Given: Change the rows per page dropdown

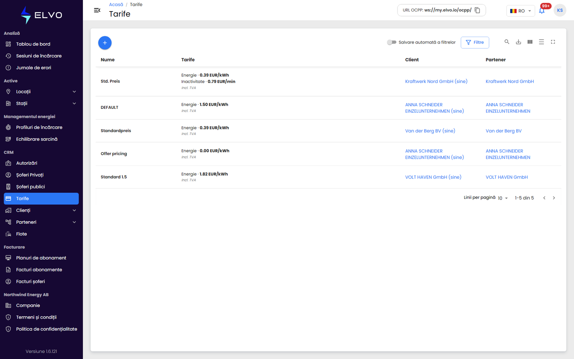Looking at the screenshot, I should 503,198.
